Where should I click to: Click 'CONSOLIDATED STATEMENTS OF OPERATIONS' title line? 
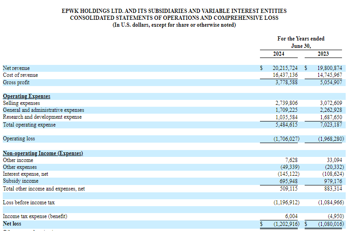coord(174,18)
